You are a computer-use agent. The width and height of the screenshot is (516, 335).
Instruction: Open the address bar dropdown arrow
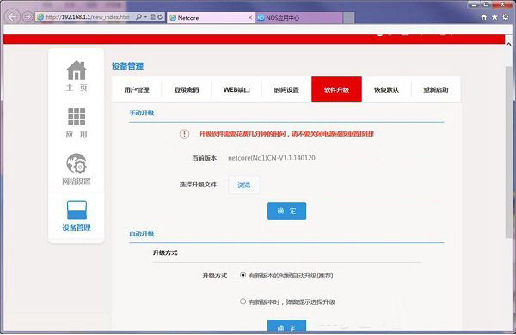(x=146, y=17)
